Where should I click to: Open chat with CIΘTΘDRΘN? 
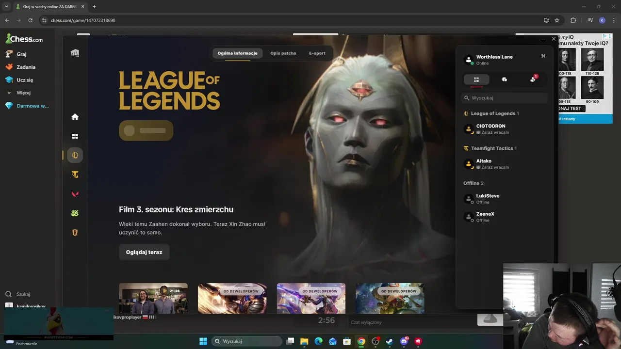[x=505, y=129]
